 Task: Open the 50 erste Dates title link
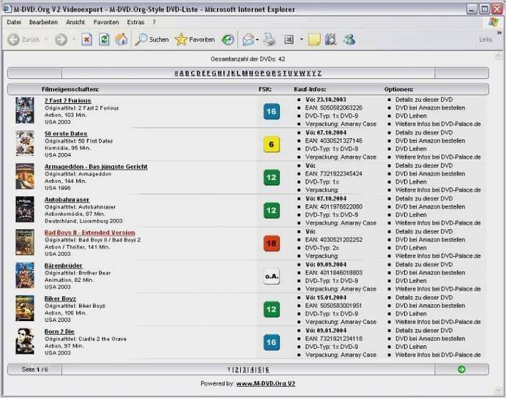pos(66,133)
